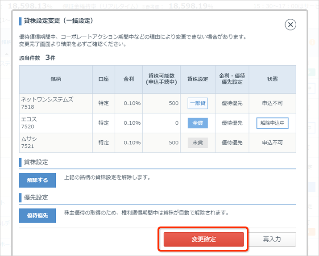Confirm changes with the red 変更確定 button
319x256 pixels.
click(203, 239)
